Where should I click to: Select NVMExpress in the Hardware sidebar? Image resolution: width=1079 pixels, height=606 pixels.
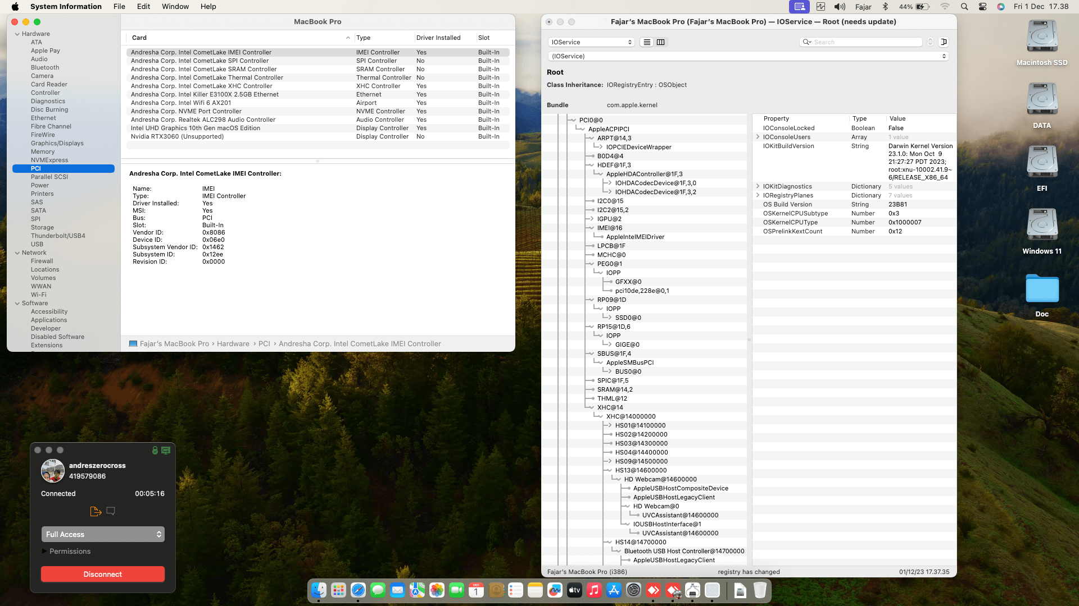[49, 160]
